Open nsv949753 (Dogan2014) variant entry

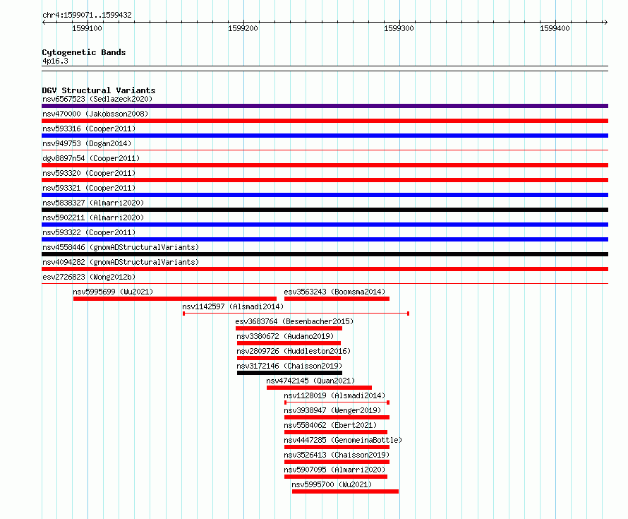click(x=87, y=143)
